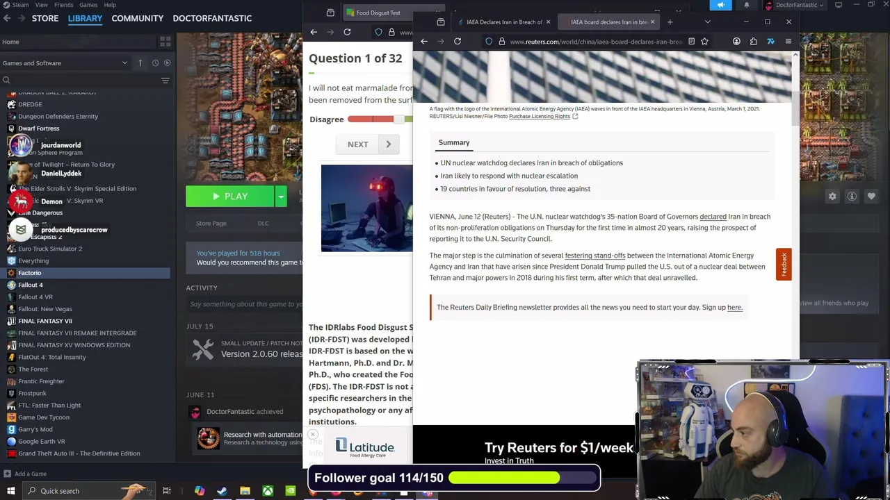Click the Add a Game plus icon
The width and height of the screenshot is (890, 500).
(x=7, y=474)
